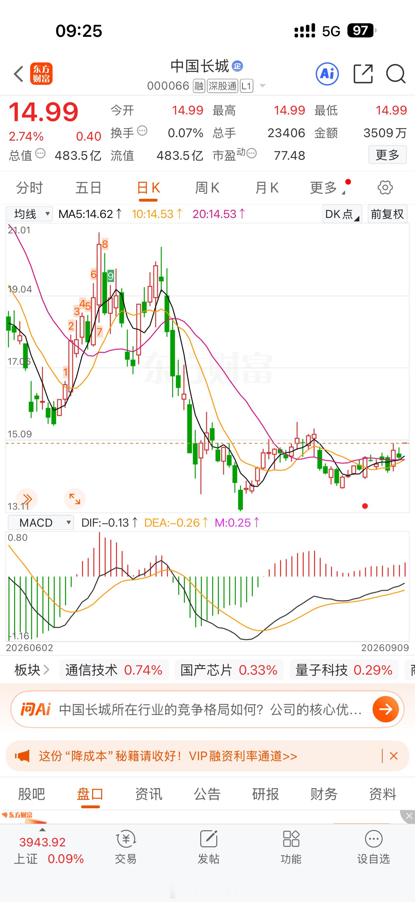Open the 均线 indicator dropdown
Image resolution: width=415 pixels, height=902 pixels.
[x=29, y=214]
